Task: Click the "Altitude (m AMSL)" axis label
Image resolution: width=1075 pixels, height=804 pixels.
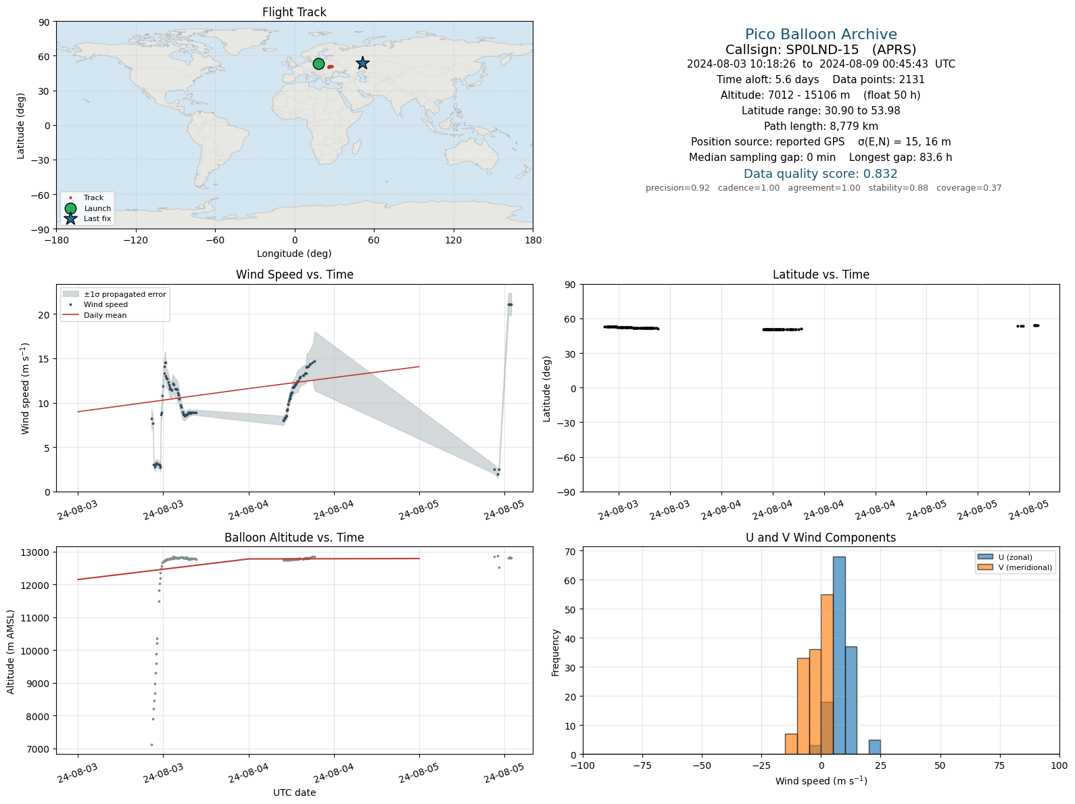Action: pos(11,651)
